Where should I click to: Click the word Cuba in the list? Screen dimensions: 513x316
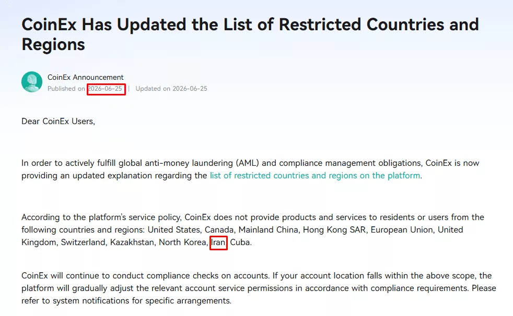point(240,242)
